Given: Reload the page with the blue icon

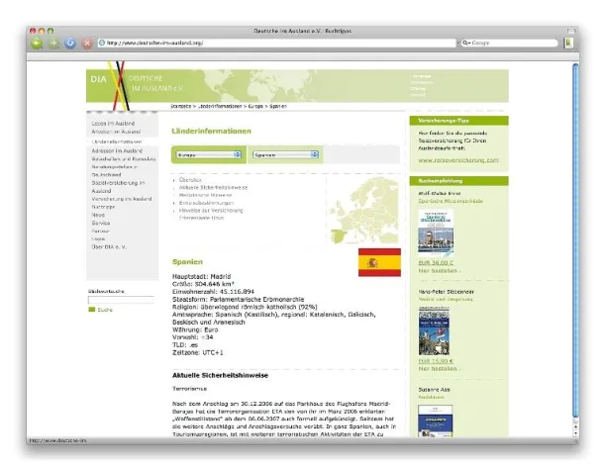Looking at the screenshot, I should coord(70,44).
